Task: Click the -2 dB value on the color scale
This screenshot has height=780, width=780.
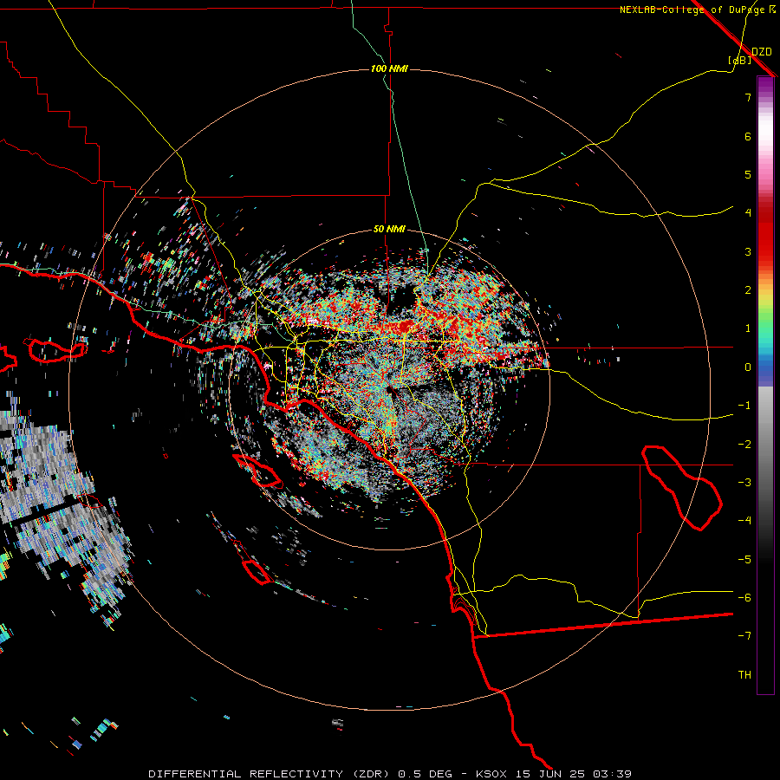Action: tap(744, 445)
